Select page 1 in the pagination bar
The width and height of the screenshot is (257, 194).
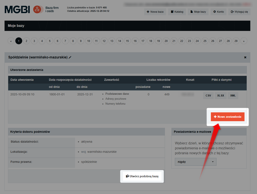[19, 41]
